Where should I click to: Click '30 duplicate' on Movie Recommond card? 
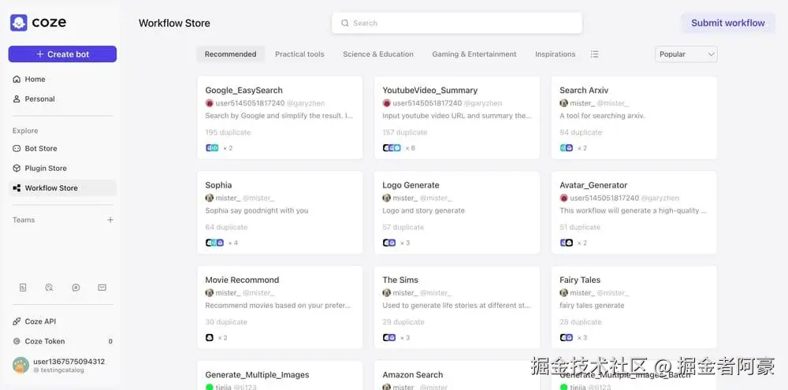click(x=226, y=322)
